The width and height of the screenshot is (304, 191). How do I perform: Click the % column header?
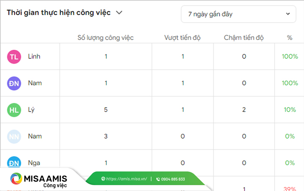pos(290,38)
